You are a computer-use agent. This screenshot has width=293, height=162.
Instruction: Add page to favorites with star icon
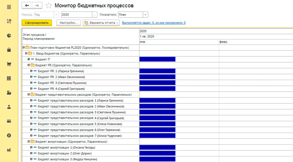[x=49, y=5]
